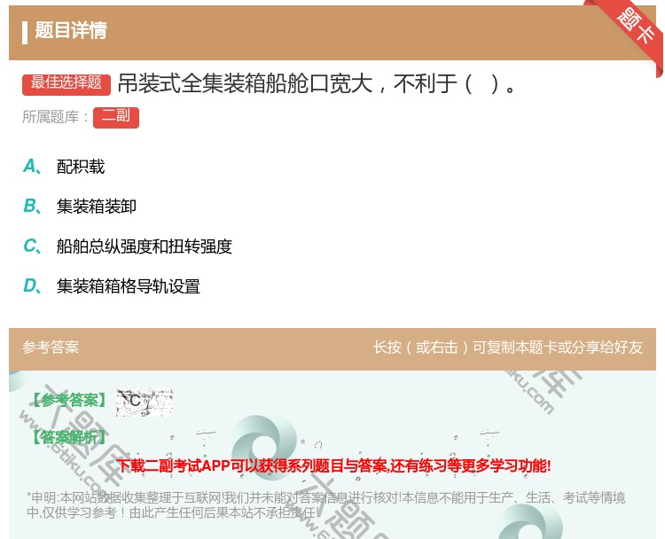
Task: Click the letter A option marker
Action: tap(32, 167)
